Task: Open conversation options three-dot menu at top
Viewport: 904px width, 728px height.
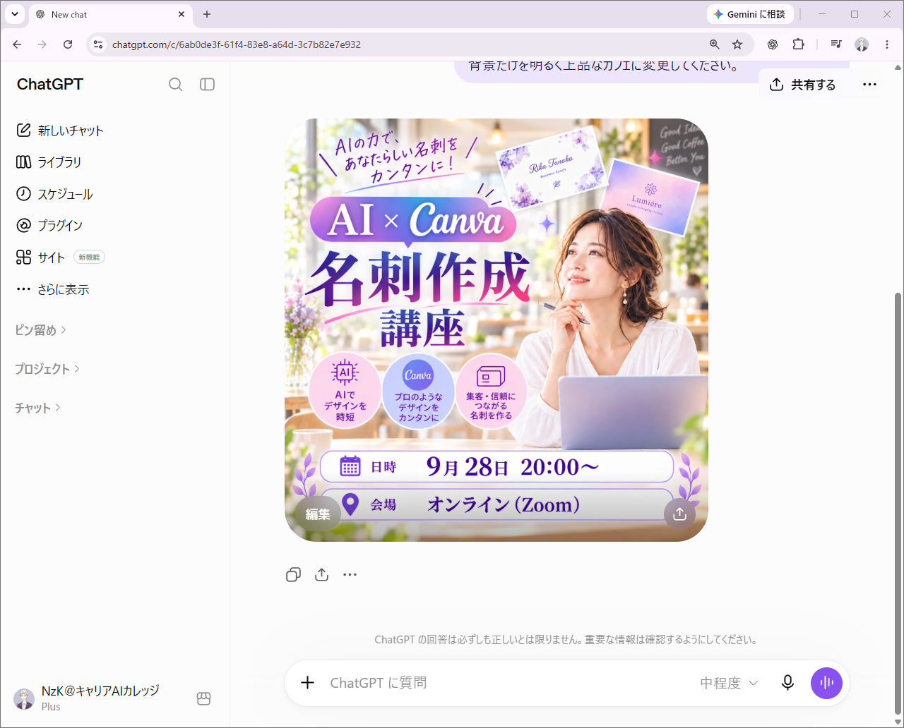Action: 869,85
